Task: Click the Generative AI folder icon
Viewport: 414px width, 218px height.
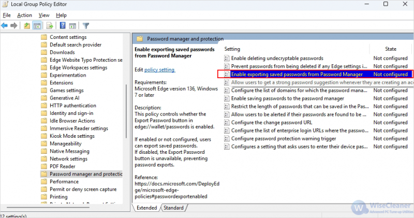Action: click(x=44, y=98)
